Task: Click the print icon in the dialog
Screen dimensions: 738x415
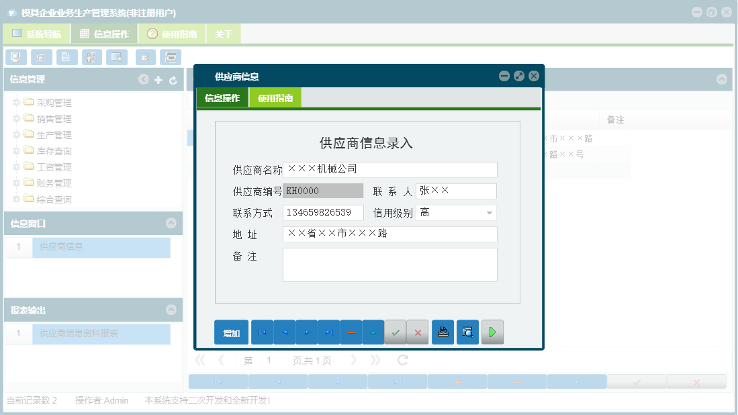Action: point(443,332)
